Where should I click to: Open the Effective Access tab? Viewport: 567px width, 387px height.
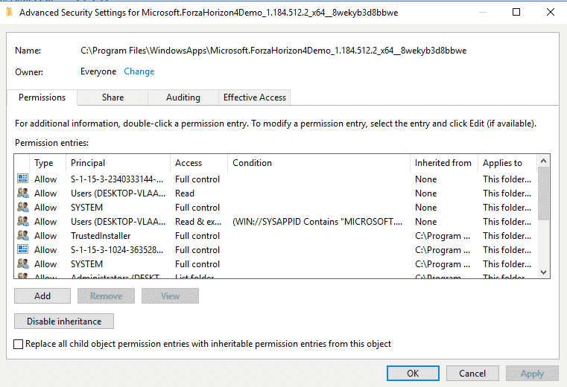pos(255,97)
